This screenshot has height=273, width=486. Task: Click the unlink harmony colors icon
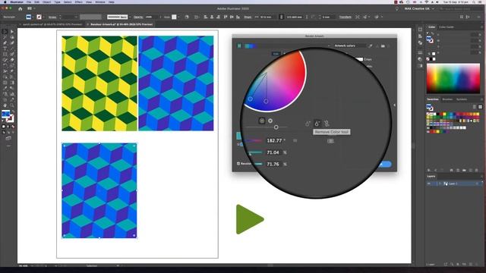point(327,124)
